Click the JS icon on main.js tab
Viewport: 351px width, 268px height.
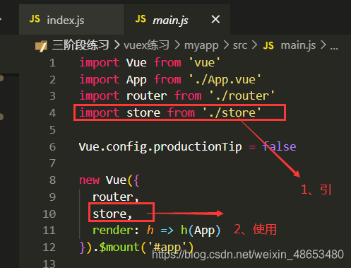(141, 19)
